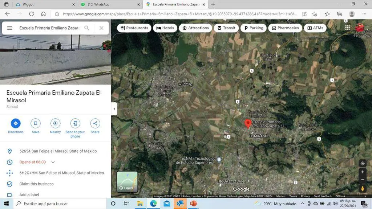Switch to the Wiggot browser tab
372x209 pixels.
[x=44, y=4]
